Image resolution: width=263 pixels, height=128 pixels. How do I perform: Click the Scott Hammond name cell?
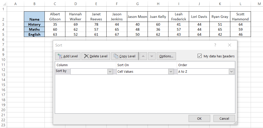[240, 17]
